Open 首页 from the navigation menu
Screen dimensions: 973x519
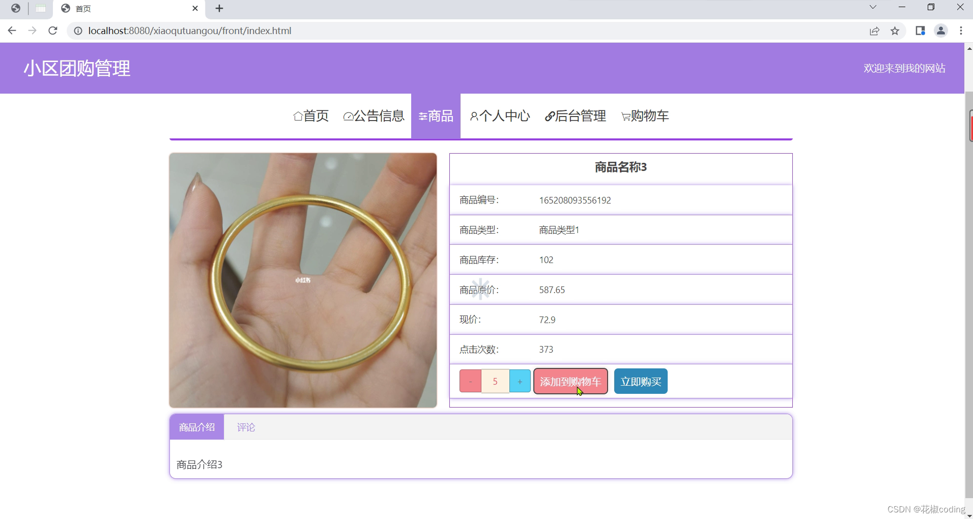(310, 116)
